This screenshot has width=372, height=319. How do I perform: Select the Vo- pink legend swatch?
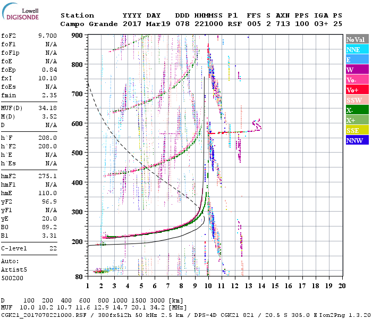[x=357, y=80]
